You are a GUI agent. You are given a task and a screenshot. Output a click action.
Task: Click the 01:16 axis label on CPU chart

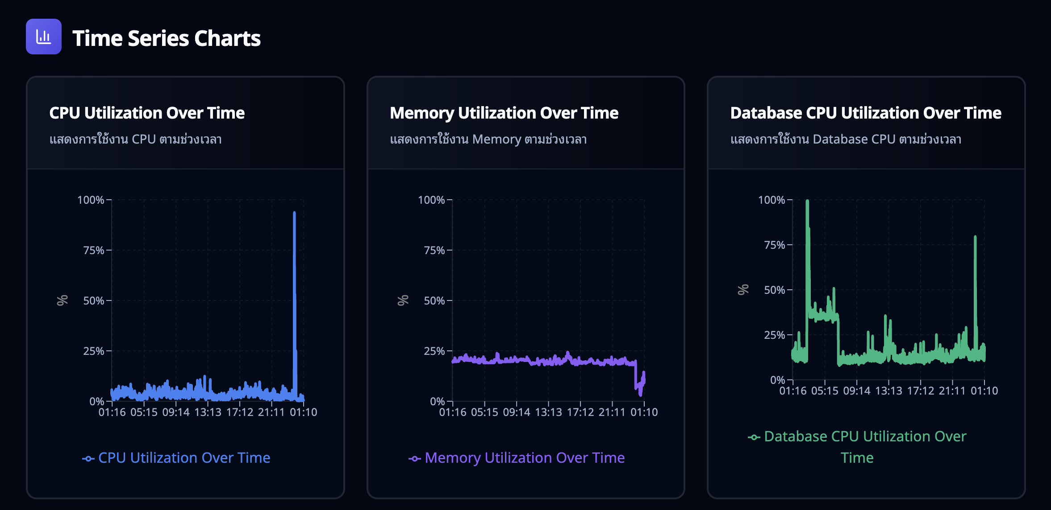coord(113,412)
